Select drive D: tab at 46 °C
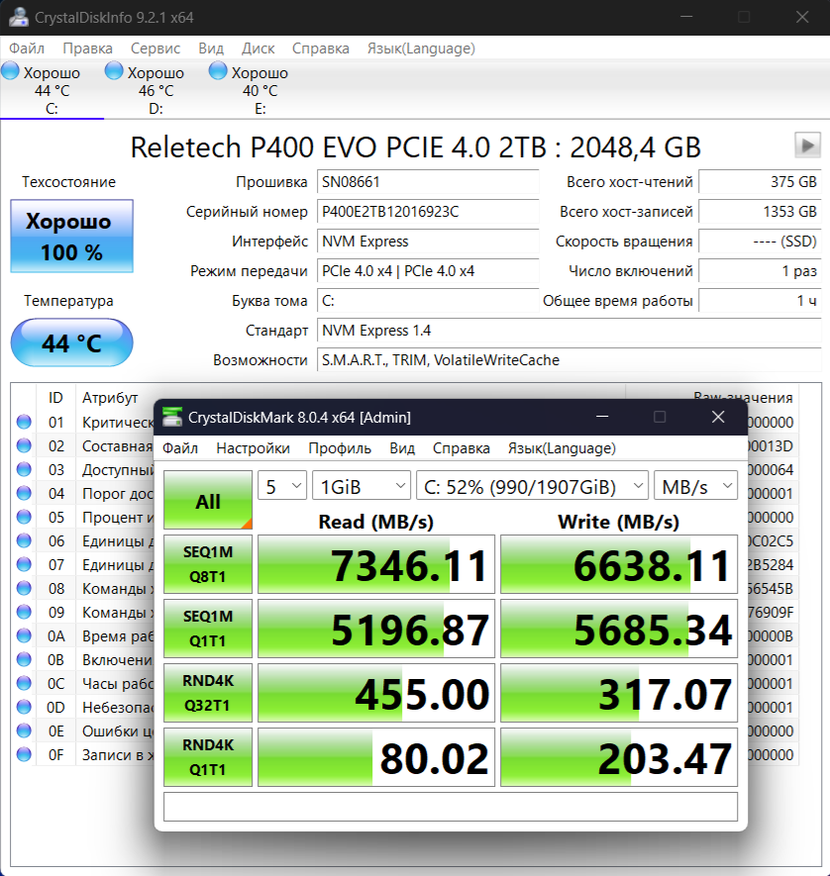830x876 pixels. (x=156, y=89)
